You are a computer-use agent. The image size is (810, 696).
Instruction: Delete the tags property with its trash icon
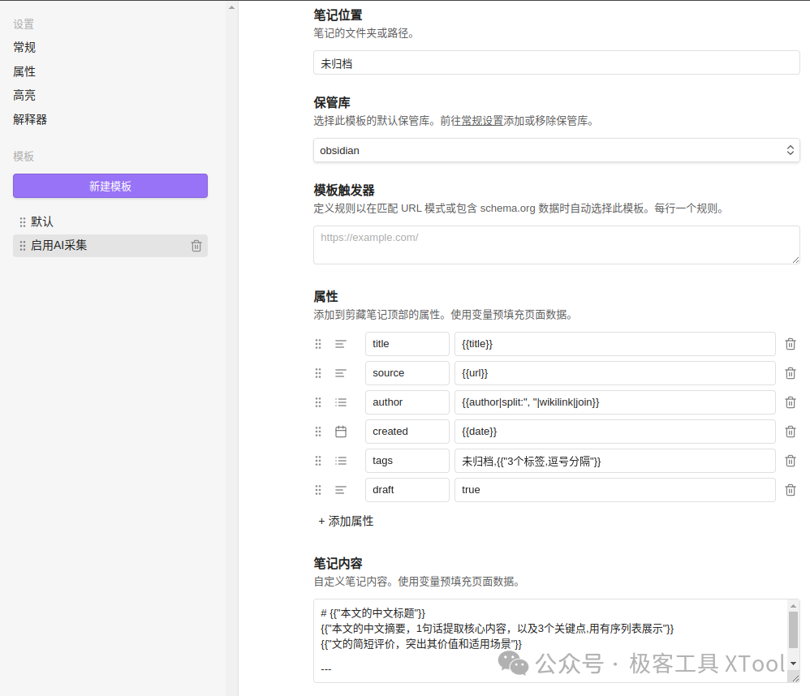791,460
